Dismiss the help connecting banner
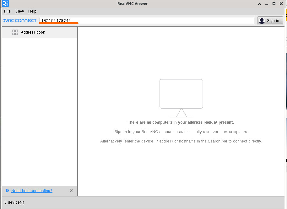The height and width of the screenshot is (209, 287). [71, 191]
